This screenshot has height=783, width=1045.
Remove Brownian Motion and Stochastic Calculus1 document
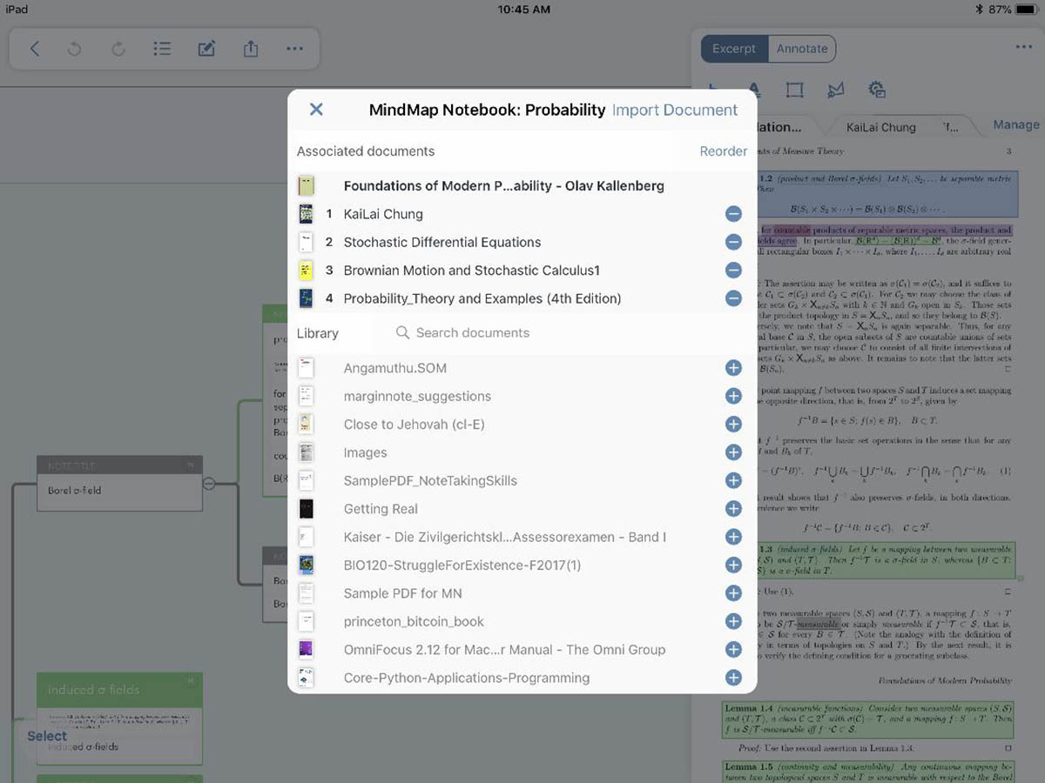point(733,271)
